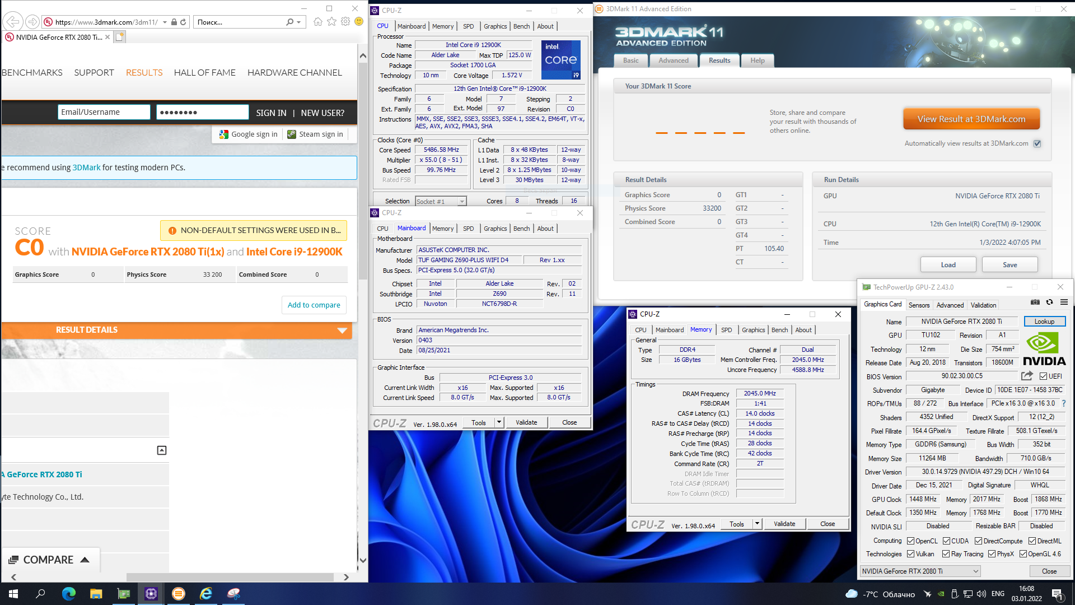Click the taskbar search magnifier icon
This screenshot has height=605, width=1075.
[x=40, y=594]
